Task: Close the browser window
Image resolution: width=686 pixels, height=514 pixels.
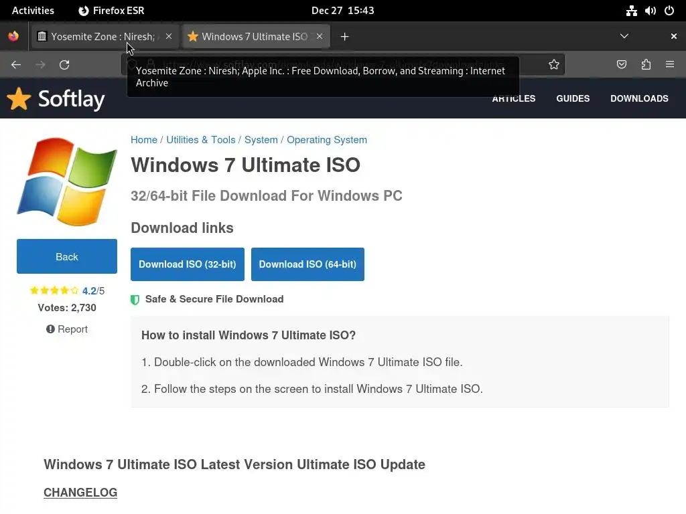Action: click(x=674, y=36)
